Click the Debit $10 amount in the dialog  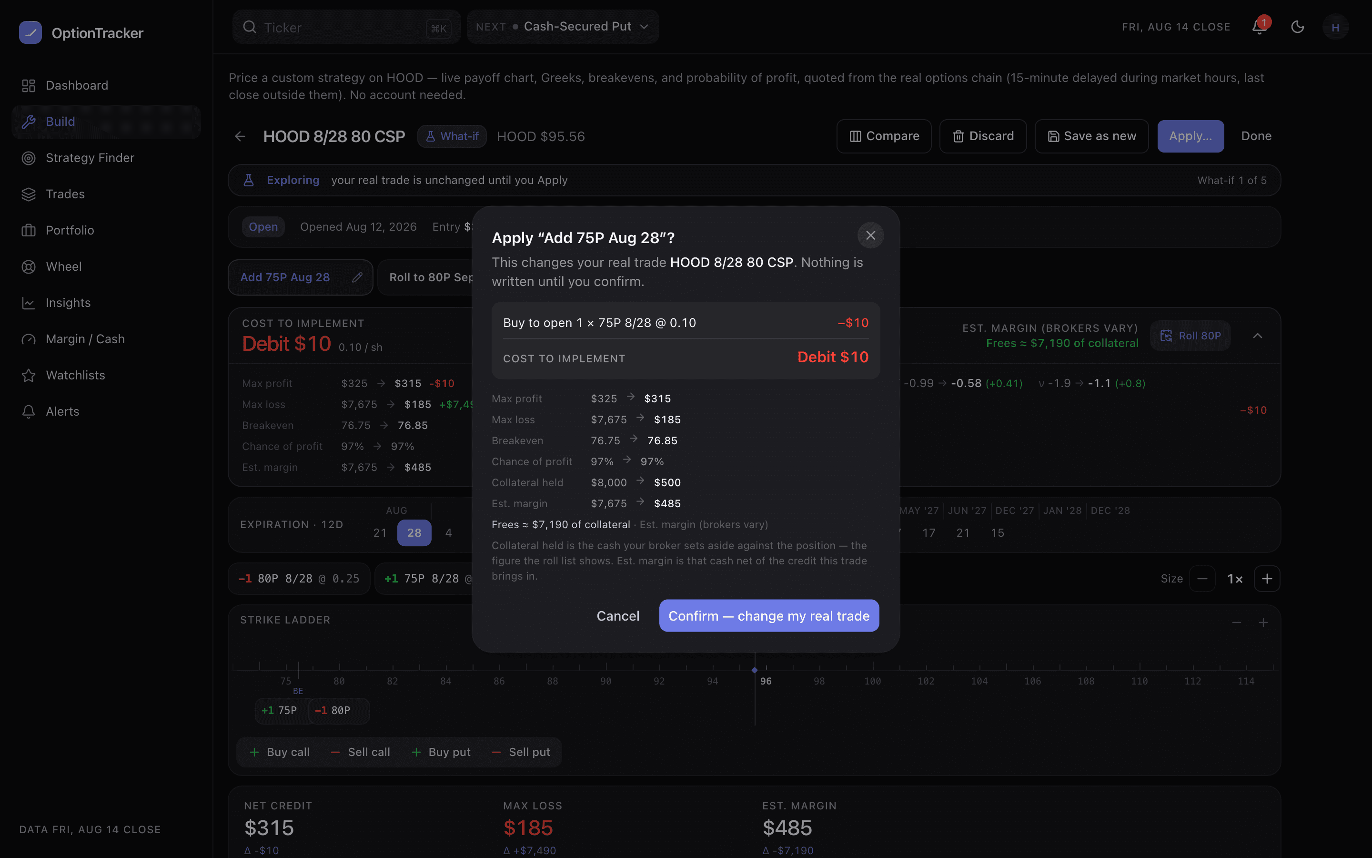click(832, 357)
